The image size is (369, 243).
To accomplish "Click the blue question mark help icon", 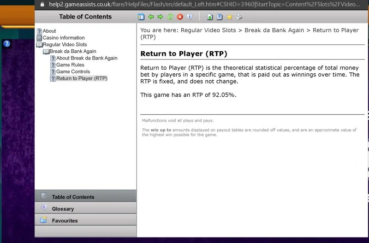I will (x=7, y=43).
